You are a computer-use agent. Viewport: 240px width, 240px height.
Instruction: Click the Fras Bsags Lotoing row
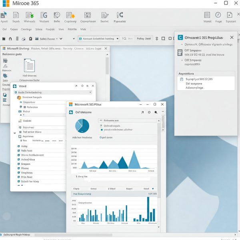[114, 194]
